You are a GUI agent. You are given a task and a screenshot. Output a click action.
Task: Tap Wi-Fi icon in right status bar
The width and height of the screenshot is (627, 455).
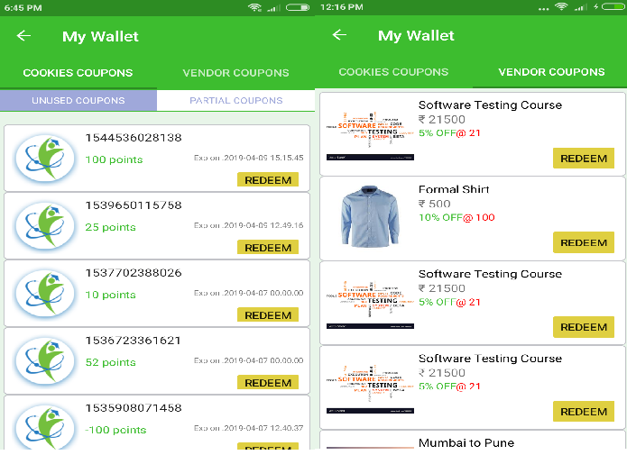point(562,7)
